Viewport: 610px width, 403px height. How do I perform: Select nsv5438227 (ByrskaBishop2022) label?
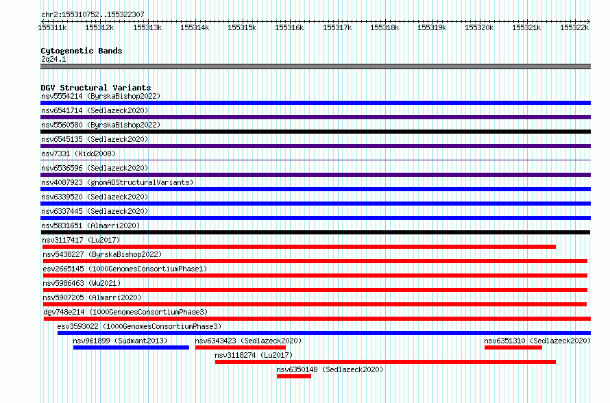pyautogui.click(x=102, y=254)
